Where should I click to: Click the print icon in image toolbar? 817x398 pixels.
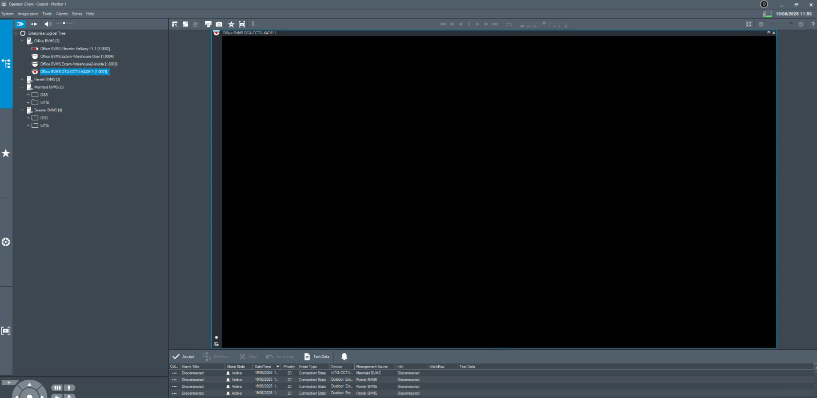208,24
